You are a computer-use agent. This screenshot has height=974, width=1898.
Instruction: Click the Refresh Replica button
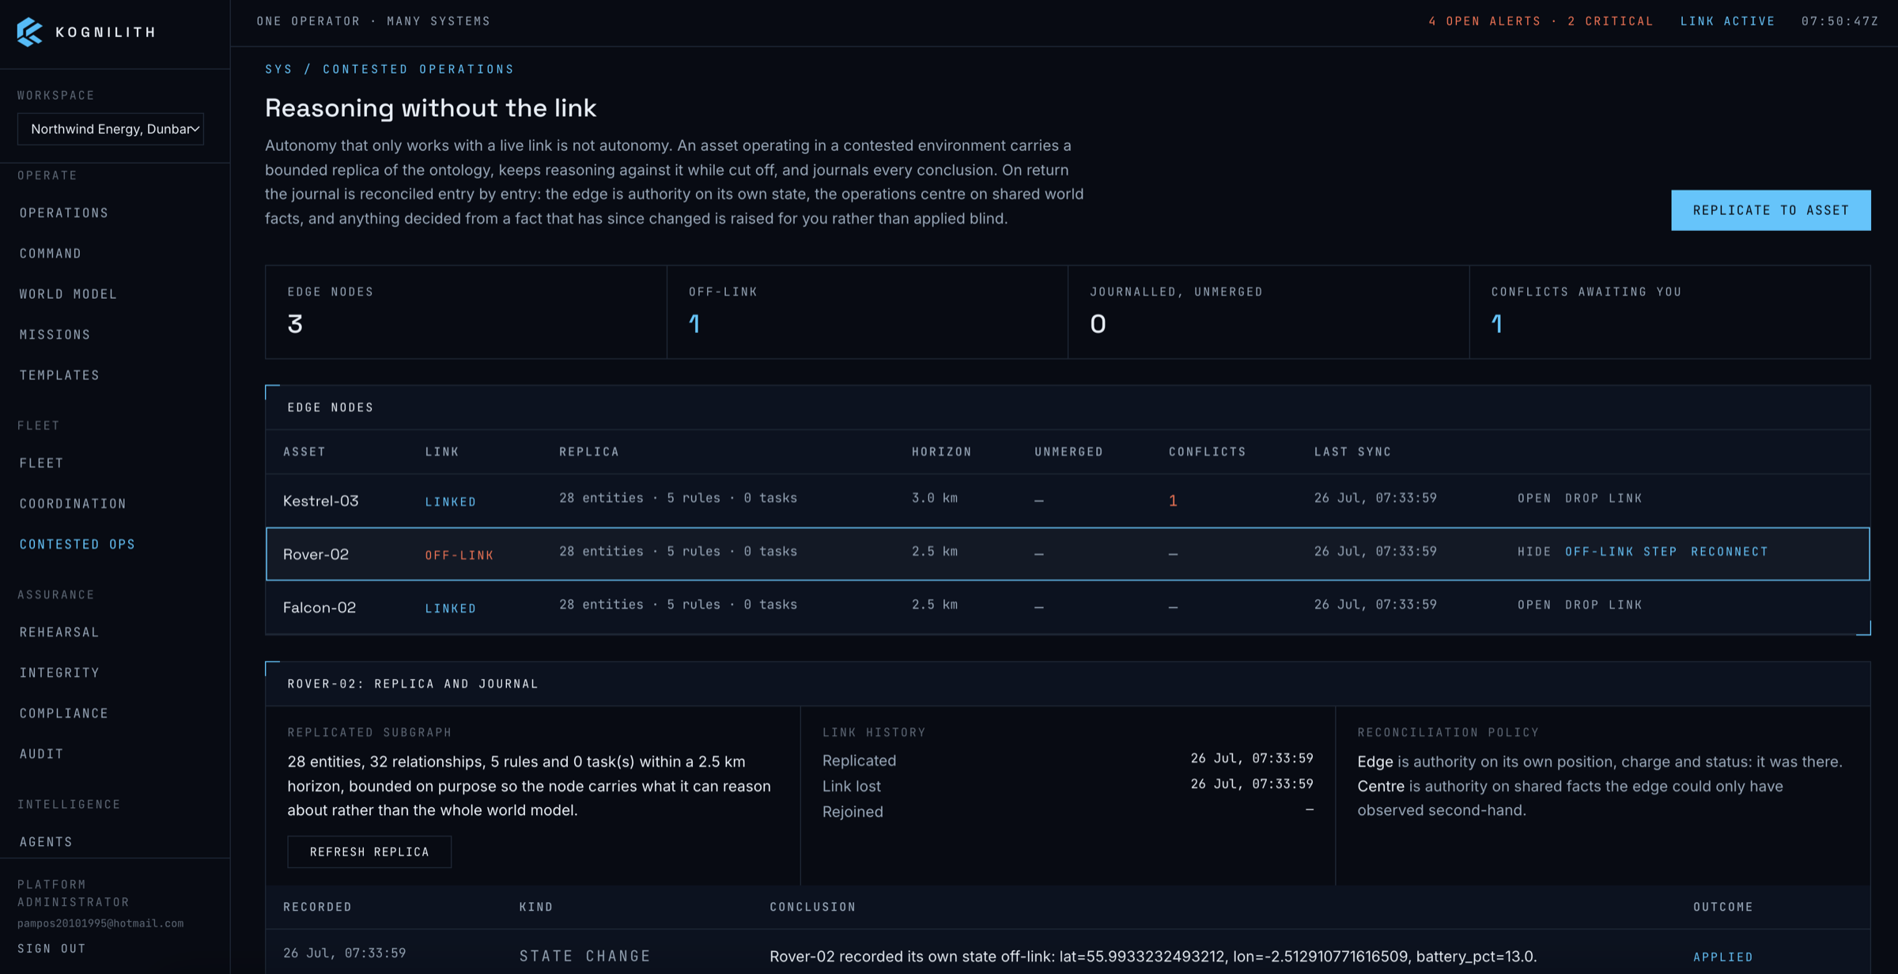[x=369, y=851]
